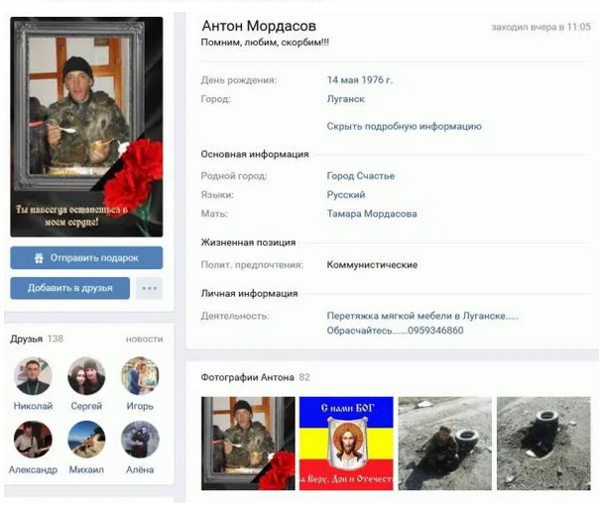Open the flag photo with 'С нами БОГ'
The width and height of the screenshot is (600, 505).
(346, 444)
